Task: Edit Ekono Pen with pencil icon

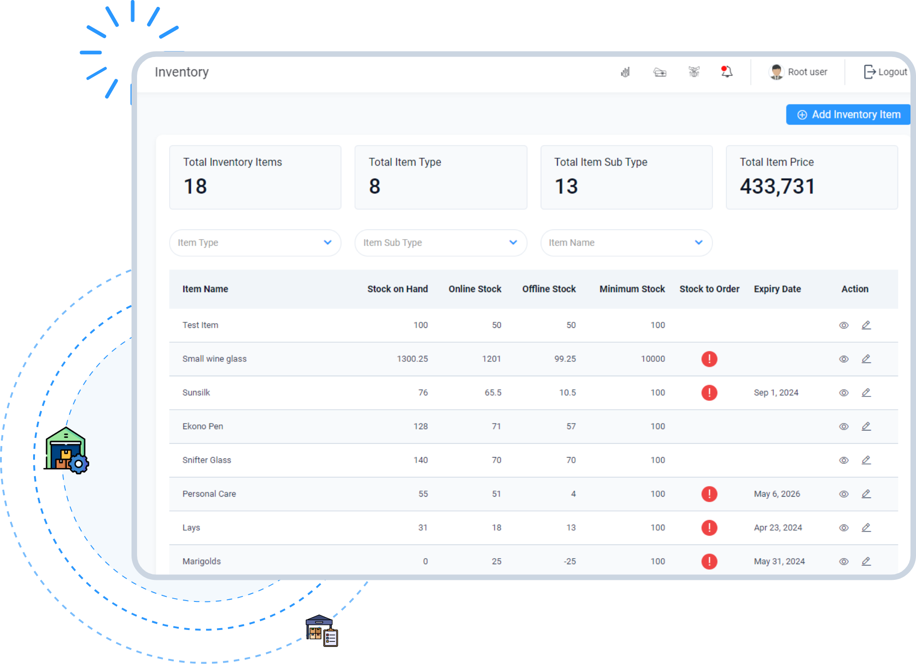Action: pyautogui.click(x=866, y=426)
